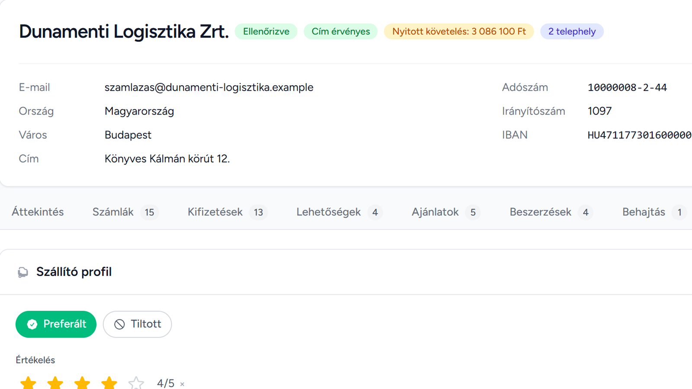Click the 4/5 rating value
Viewport: 692px width, 389px height.
point(166,383)
